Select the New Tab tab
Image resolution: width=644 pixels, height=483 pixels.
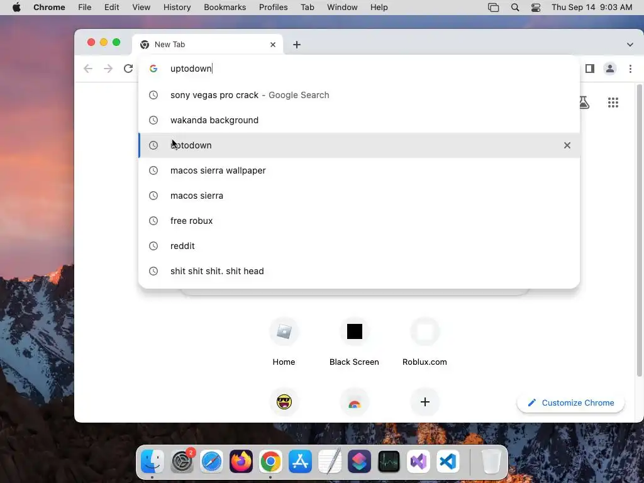coord(208,45)
